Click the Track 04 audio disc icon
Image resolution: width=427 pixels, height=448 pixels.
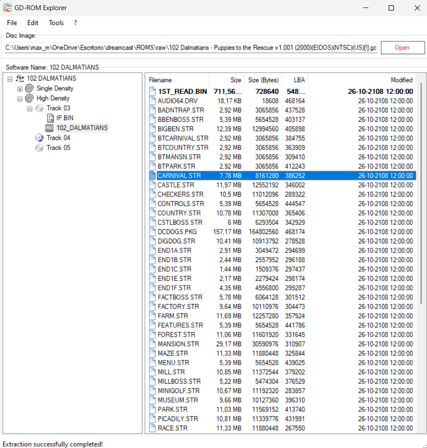pyautogui.click(x=40, y=138)
